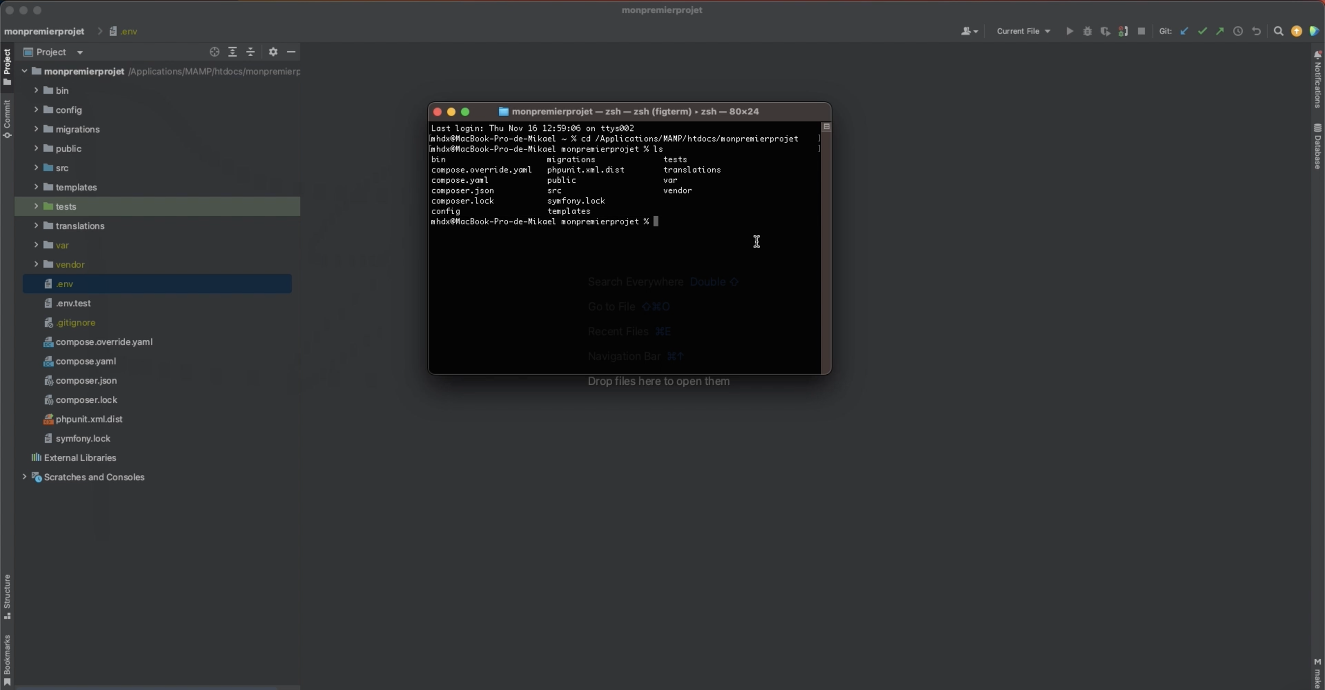The image size is (1325, 690).
Task: Click monpremierprojet breadcrumb in navigation bar
Action: tap(44, 31)
